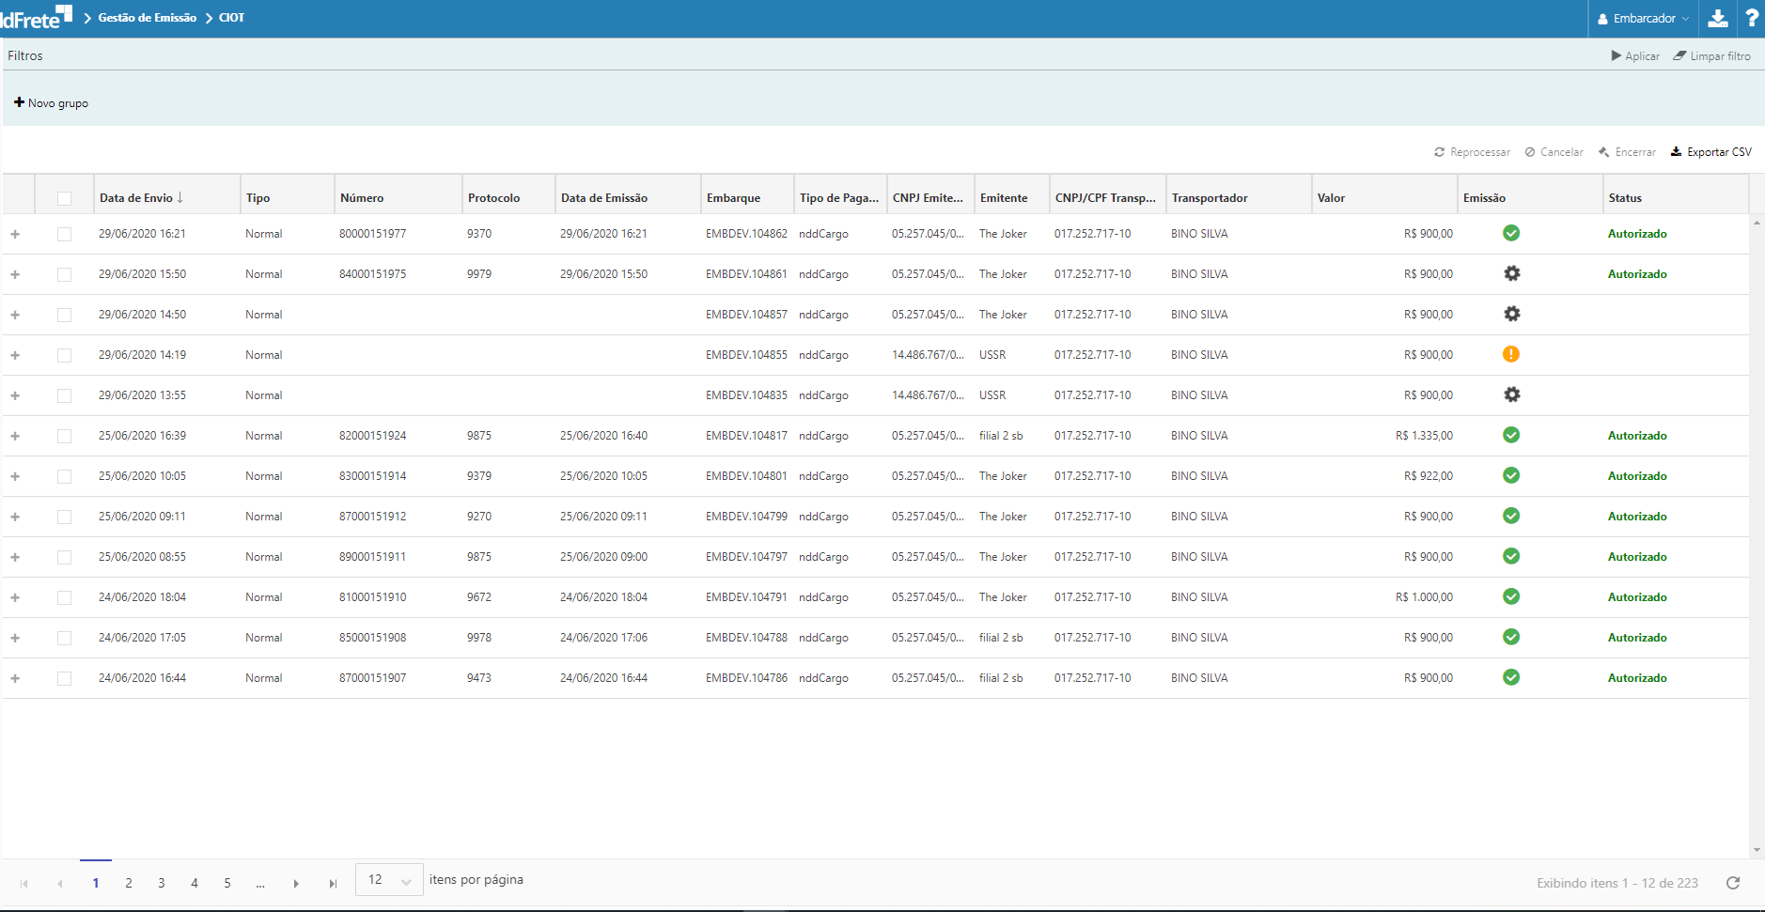
Task: Go to next page arrow
Action: coord(296,884)
